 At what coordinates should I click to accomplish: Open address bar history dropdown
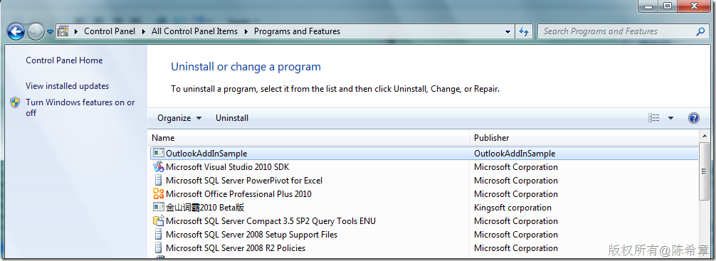click(x=507, y=32)
